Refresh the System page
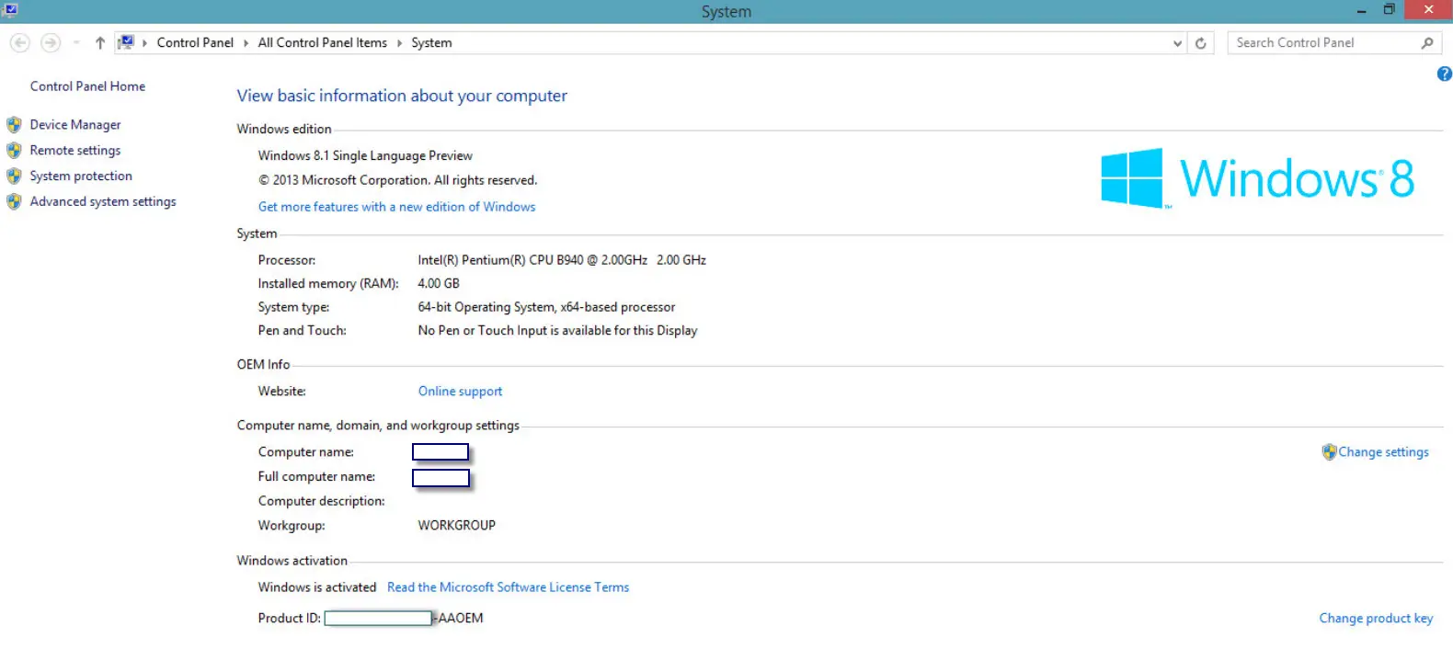 [1200, 43]
